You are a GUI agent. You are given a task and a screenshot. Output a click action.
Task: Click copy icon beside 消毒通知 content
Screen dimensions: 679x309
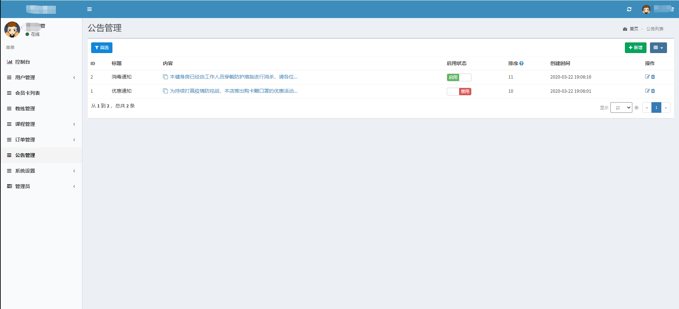[165, 77]
